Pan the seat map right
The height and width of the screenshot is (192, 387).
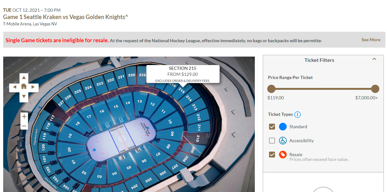coord(33,87)
